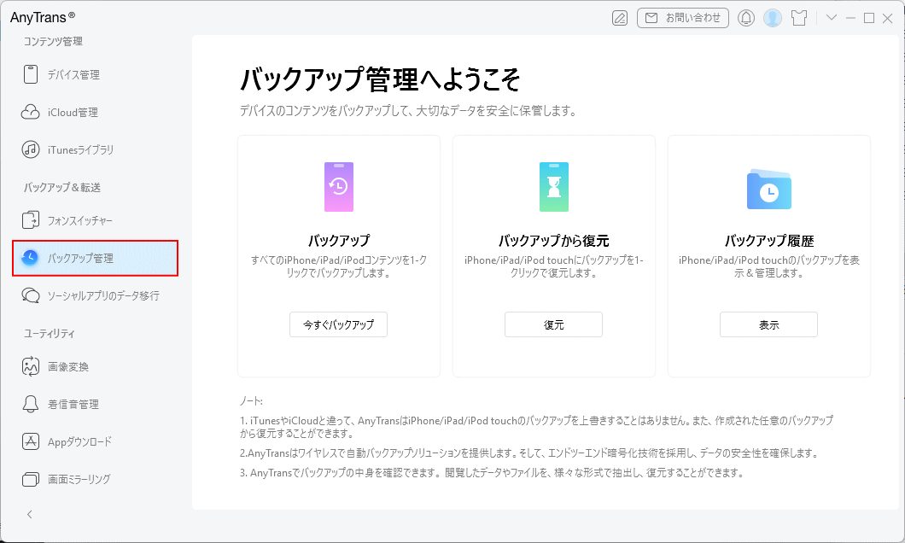Image resolution: width=905 pixels, height=543 pixels.
Task: Click the バックアップ履歴 card title
Action: coord(769,240)
